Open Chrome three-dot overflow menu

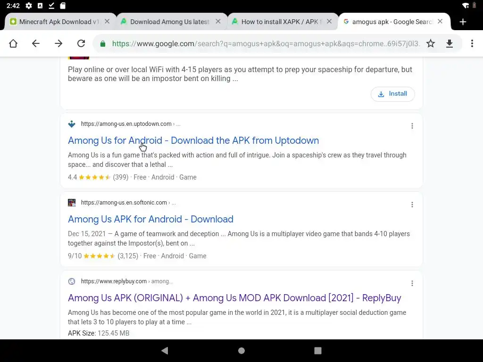point(472,43)
